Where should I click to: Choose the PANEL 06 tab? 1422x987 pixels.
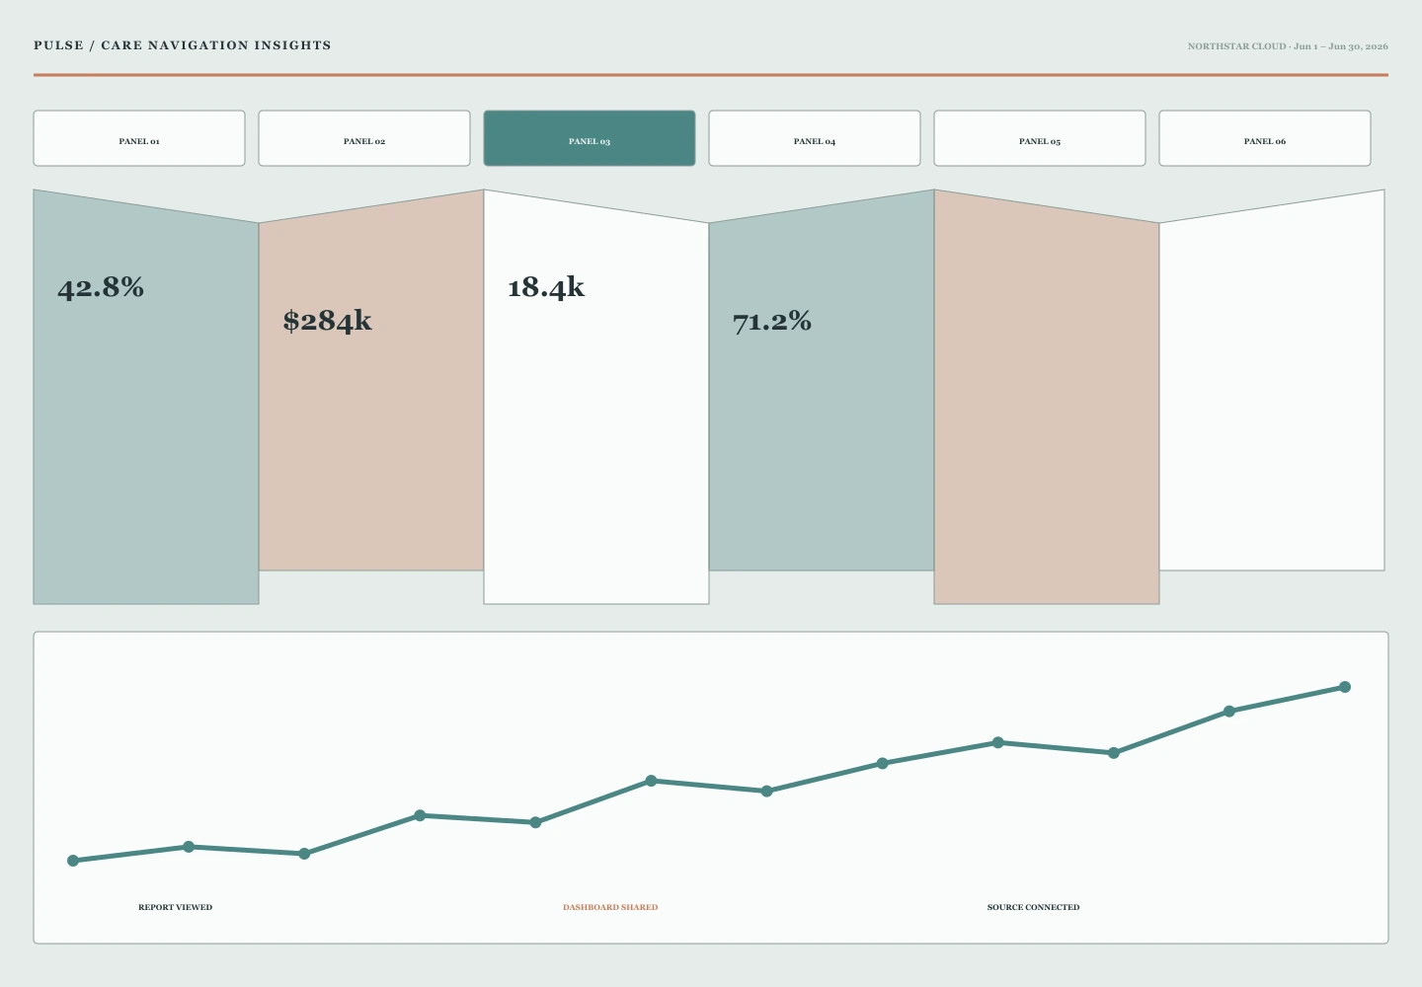pyautogui.click(x=1265, y=138)
